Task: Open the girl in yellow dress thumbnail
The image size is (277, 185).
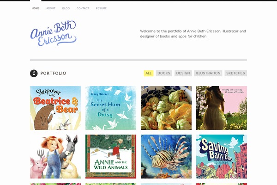Action: click(222, 108)
